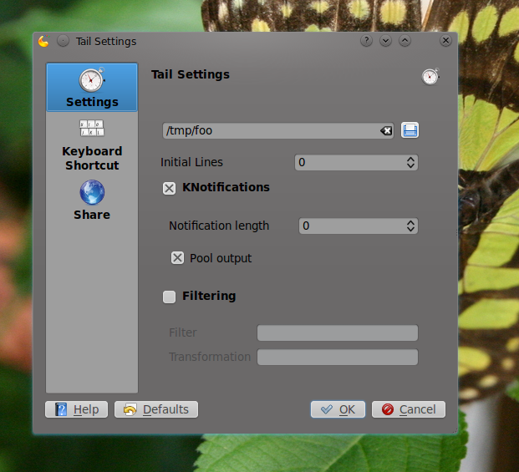Select the Settings page in sidebar

92,88
